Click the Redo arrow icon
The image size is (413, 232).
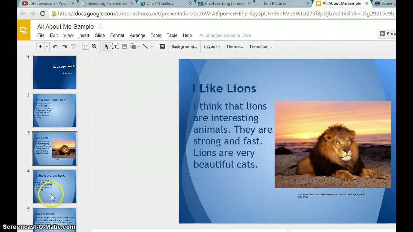[x=64, y=47]
